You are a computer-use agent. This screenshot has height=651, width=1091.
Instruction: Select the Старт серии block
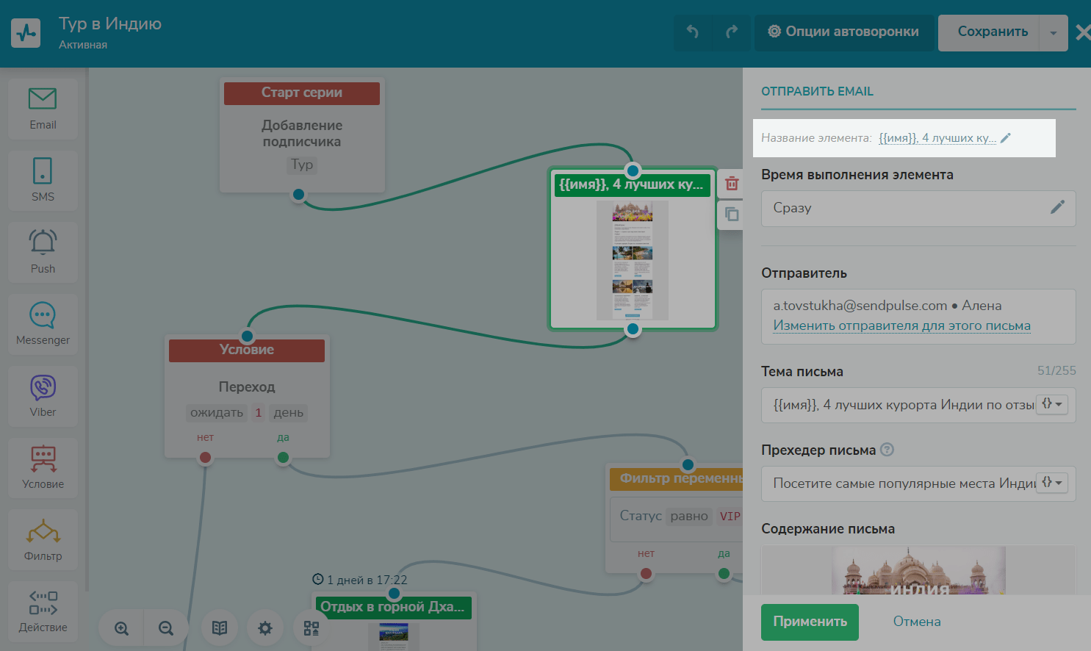[x=302, y=136]
